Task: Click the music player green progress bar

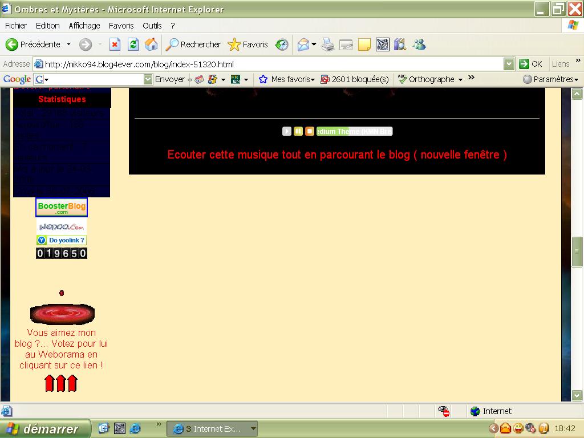Action: (x=354, y=131)
